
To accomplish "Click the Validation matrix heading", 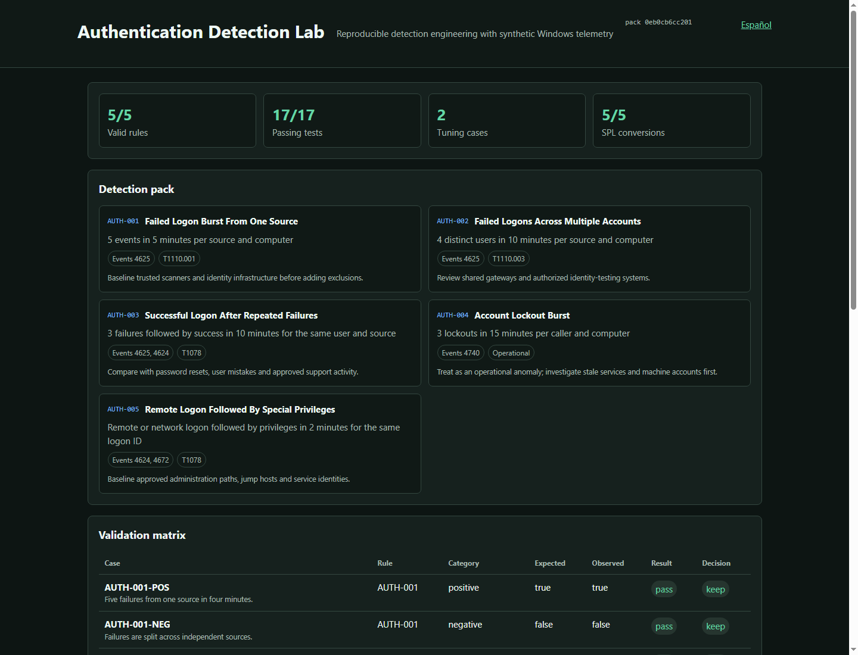I will pyautogui.click(x=142, y=535).
